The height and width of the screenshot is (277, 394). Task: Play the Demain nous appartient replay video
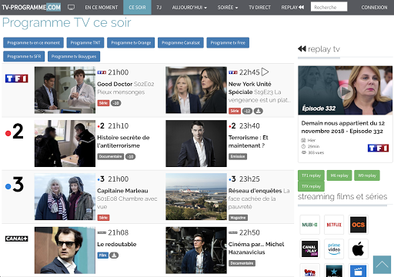pos(345,92)
